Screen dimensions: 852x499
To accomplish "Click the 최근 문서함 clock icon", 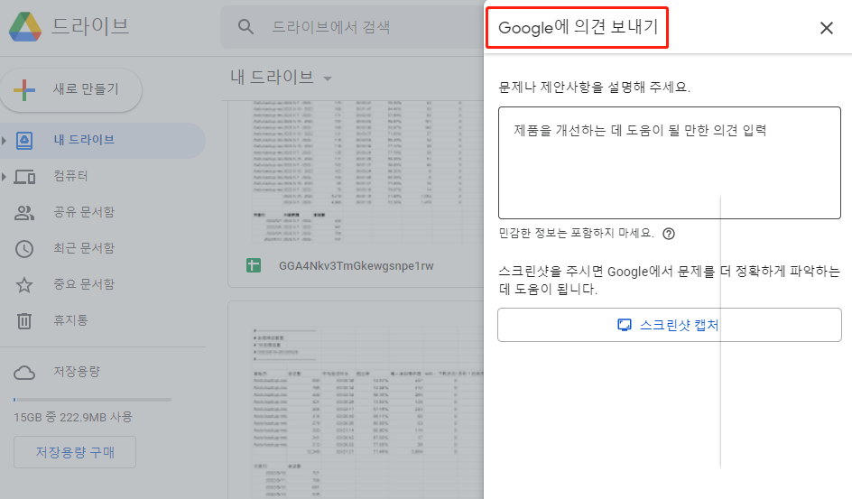I will point(23,249).
